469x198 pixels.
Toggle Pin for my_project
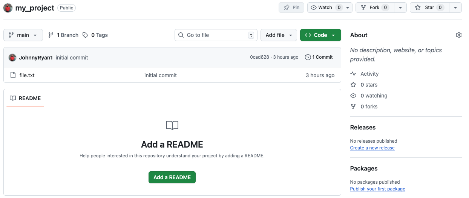tap(291, 8)
